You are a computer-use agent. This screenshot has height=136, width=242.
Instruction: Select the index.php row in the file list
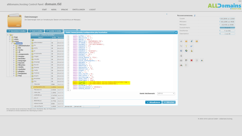pos(47,93)
